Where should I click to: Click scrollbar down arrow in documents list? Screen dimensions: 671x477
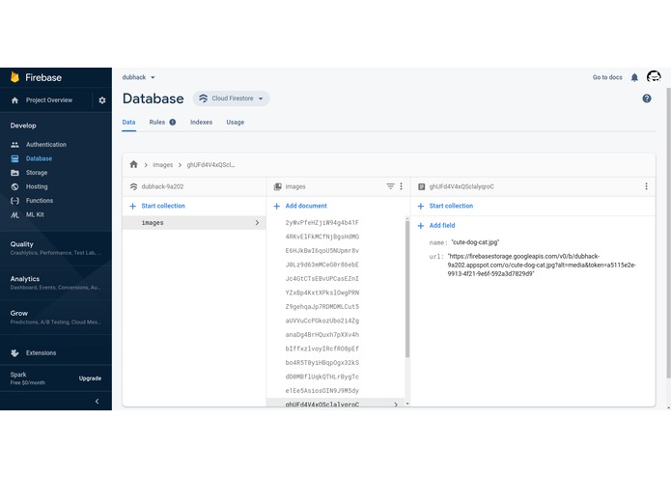coord(407,404)
